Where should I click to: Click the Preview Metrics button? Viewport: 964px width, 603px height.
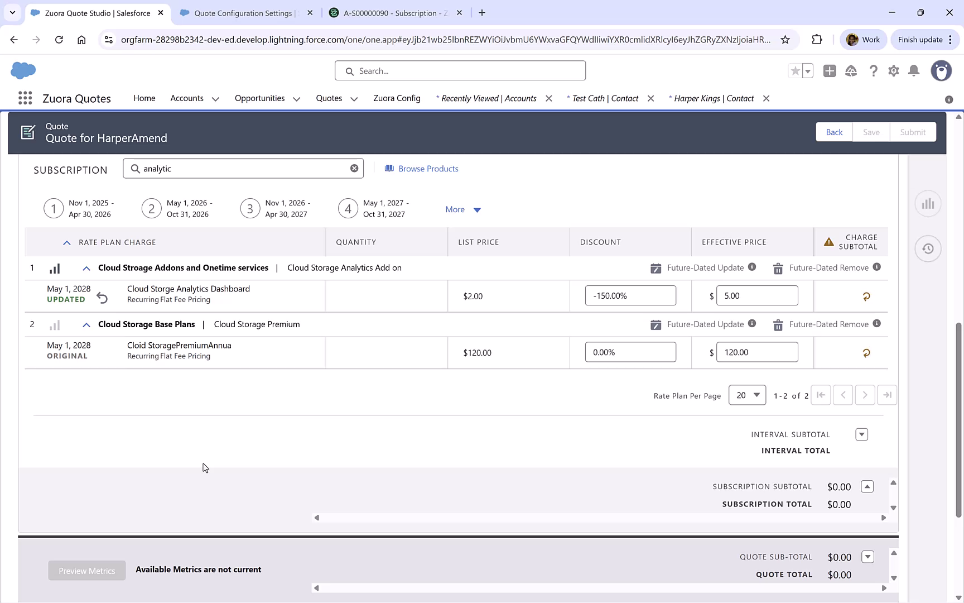[x=86, y=571]
